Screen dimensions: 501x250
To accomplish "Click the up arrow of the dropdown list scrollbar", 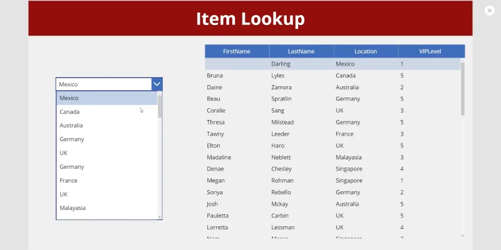I will pyautogui.click(x=160, y=93).
